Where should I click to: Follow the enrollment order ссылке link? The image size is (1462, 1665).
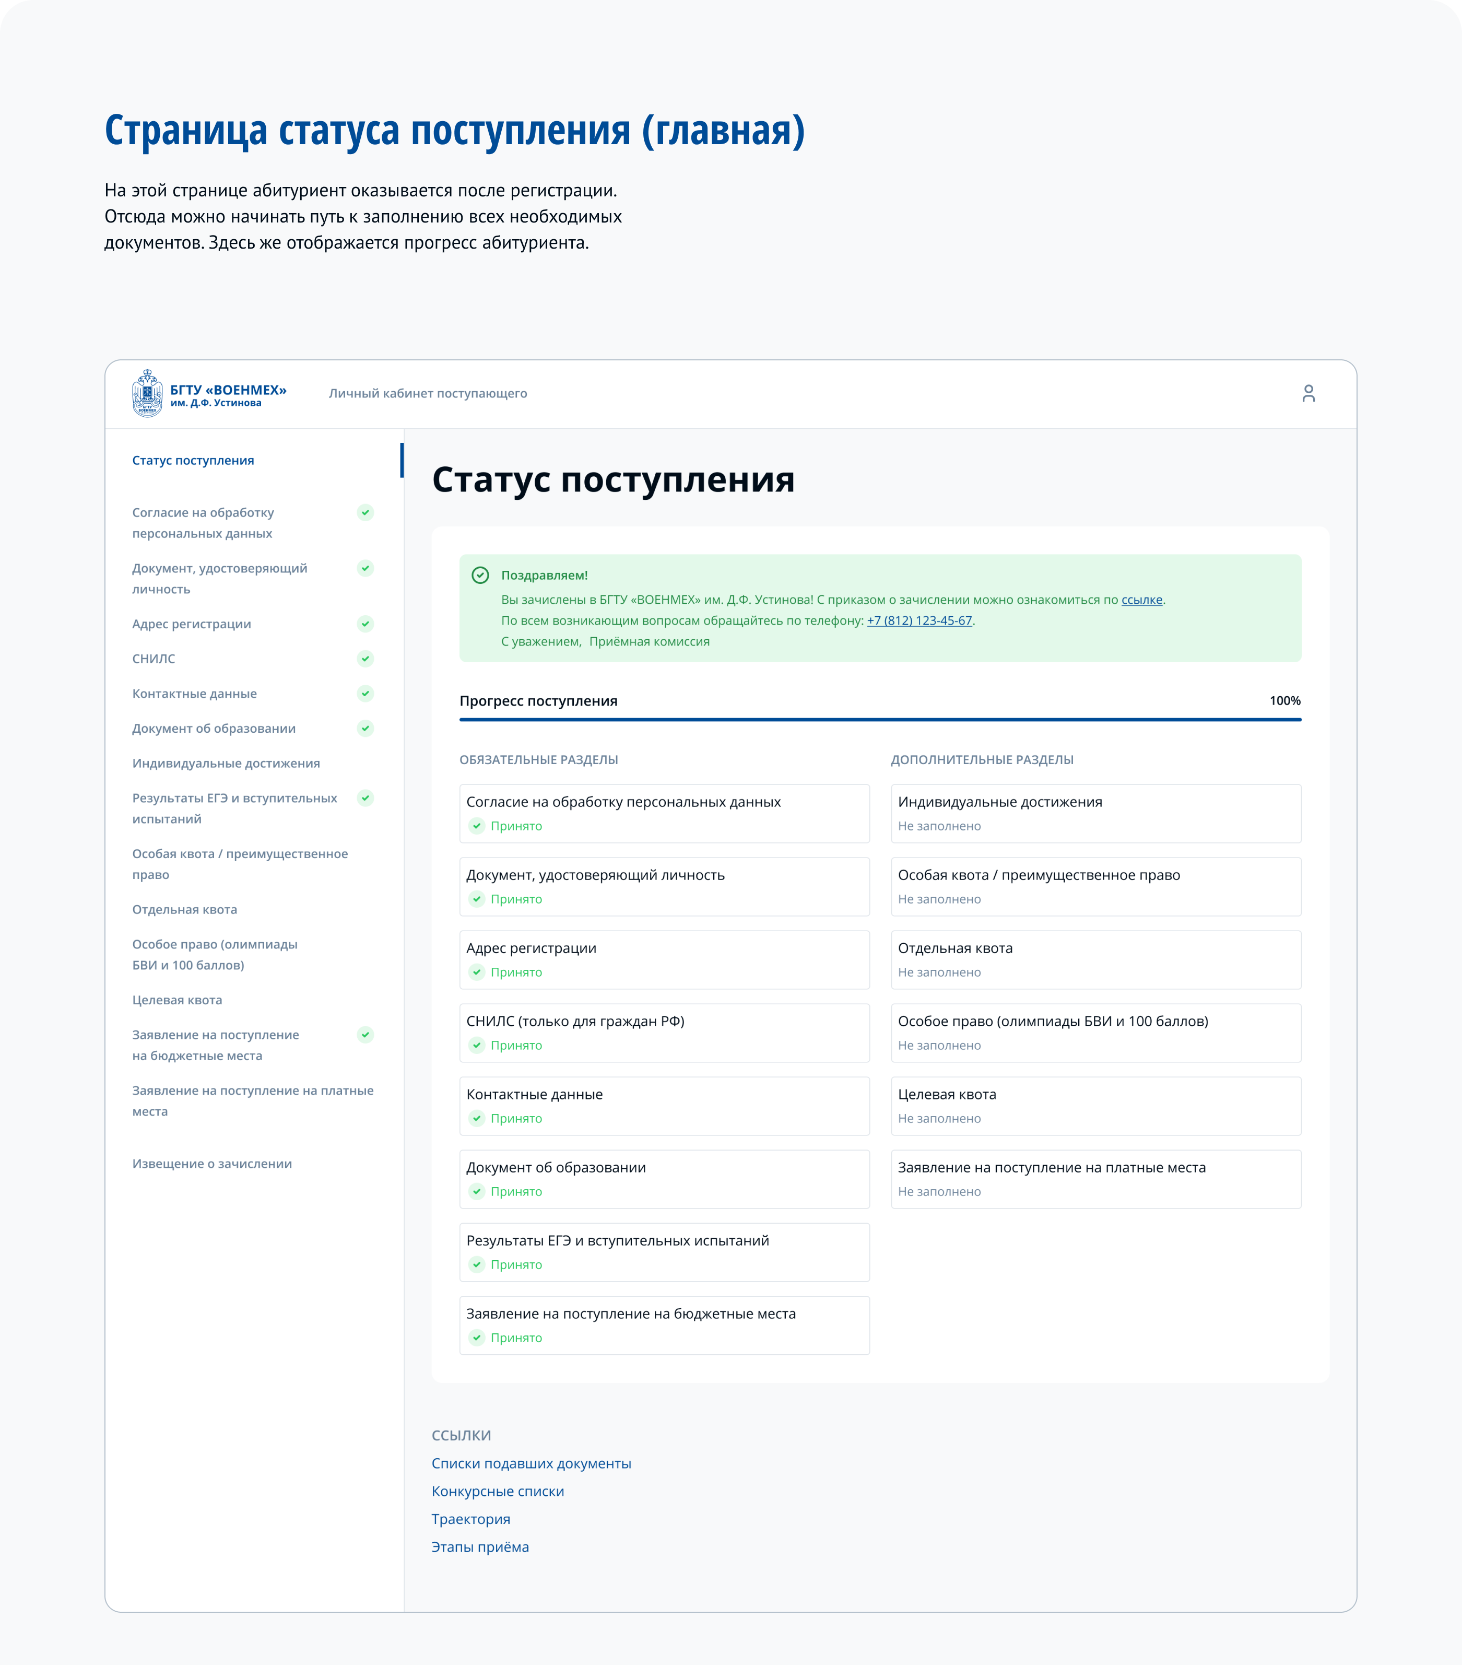1141,600
